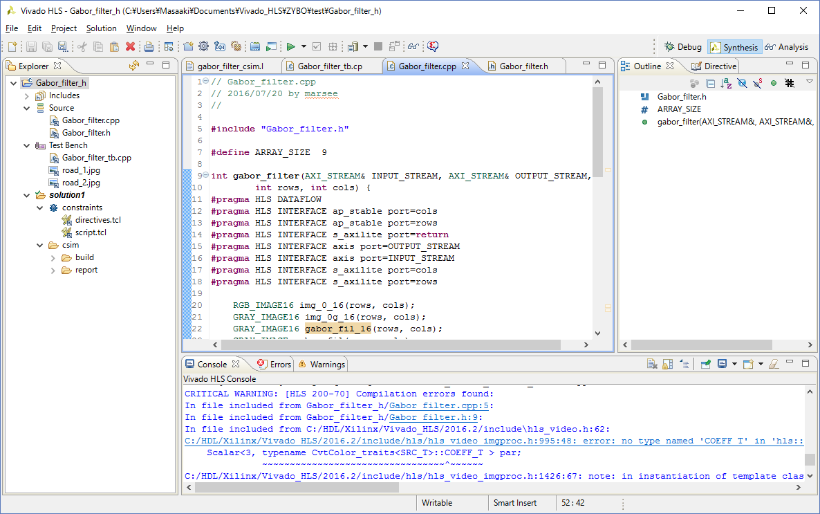
Task: Click the editor's vertical scrollbar
Action: coord(598,131)
